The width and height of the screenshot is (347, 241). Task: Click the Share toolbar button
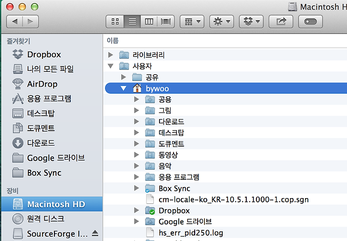(281, 22)
